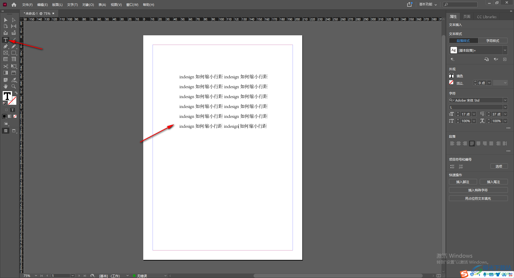Expand the font size 17 点 dropdown
Image resolution: width=514 pixels, height=278 pixels.
tap(474, 114)
